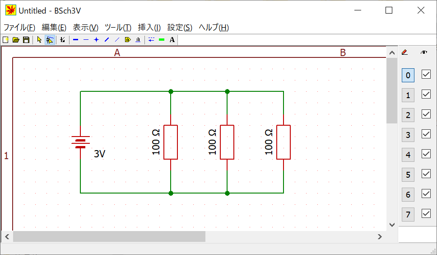This screenshot has width=437, height=255.
Task: Select the thin diagonal wire entry tool
Action: [x=117, y=40]
